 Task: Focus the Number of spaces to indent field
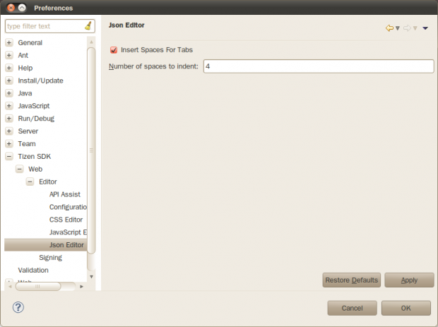318,66
